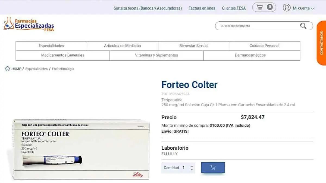Go to Endocrinología breadcrumb link

tap(63, 69)
